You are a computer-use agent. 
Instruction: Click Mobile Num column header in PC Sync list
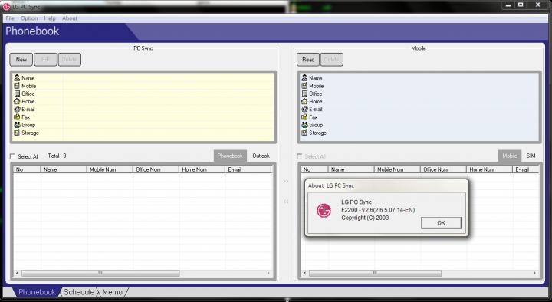coord(110,169)
